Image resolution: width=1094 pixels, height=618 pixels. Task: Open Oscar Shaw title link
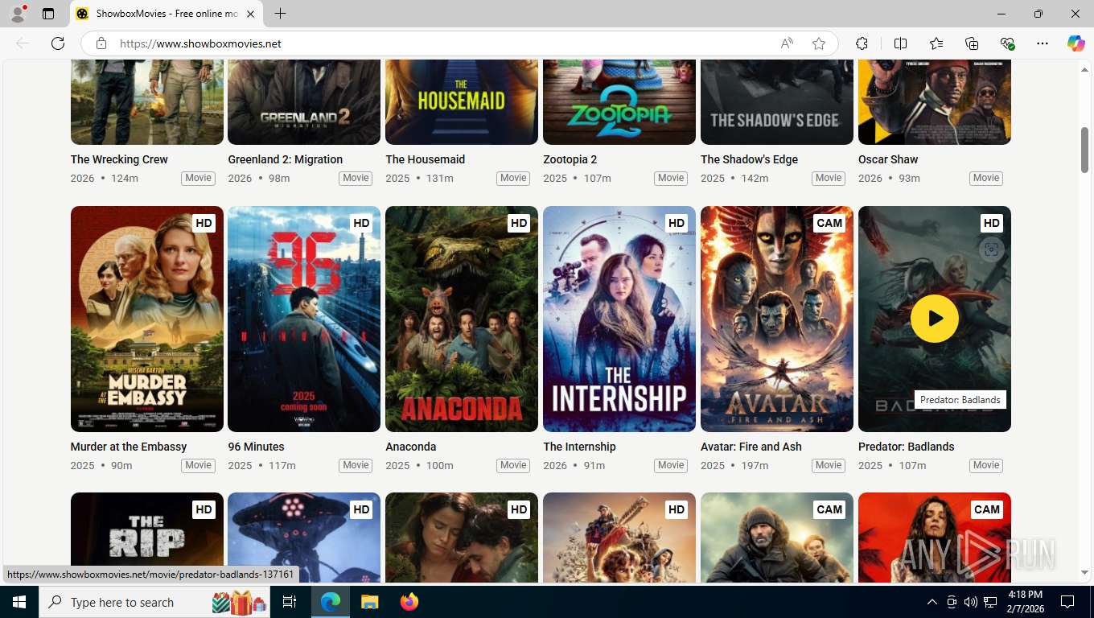[x=888, y=159]
